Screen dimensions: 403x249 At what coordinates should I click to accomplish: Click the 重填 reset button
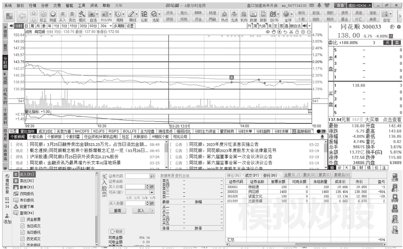pyautogui.click(x=117, y=211)
